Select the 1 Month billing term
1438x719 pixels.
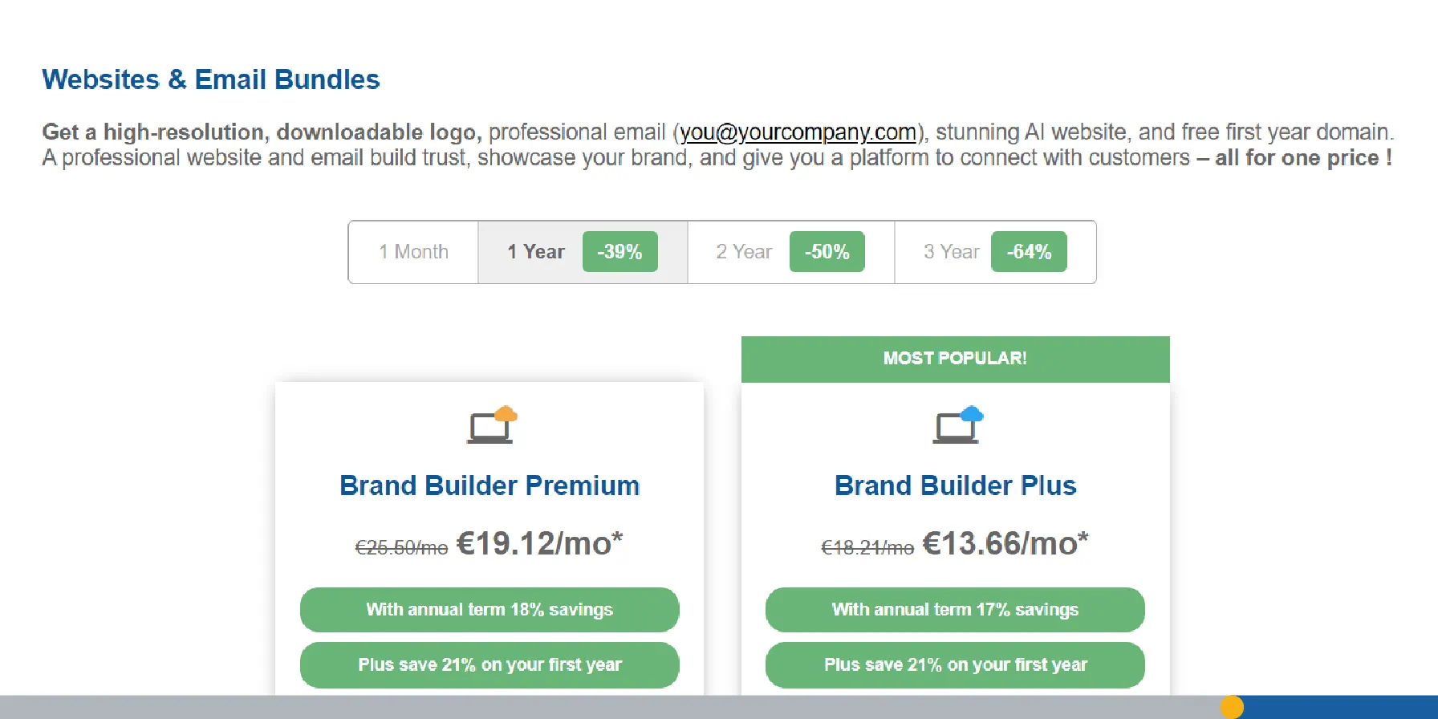(x=413, y=252)
